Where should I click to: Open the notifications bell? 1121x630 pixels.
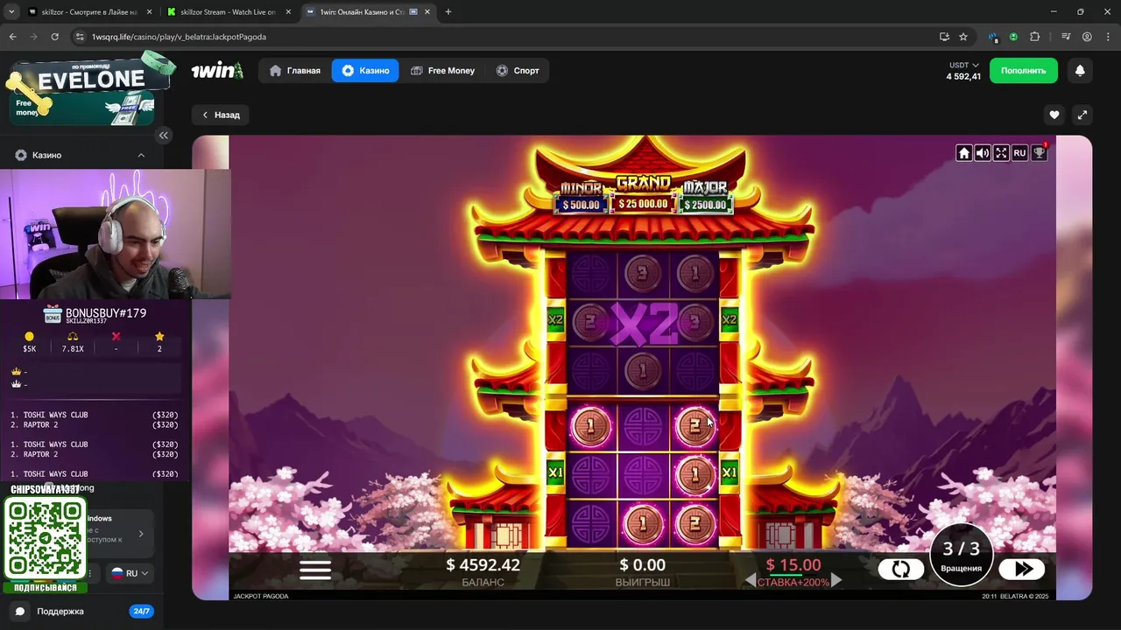(x=1080, y=71)
